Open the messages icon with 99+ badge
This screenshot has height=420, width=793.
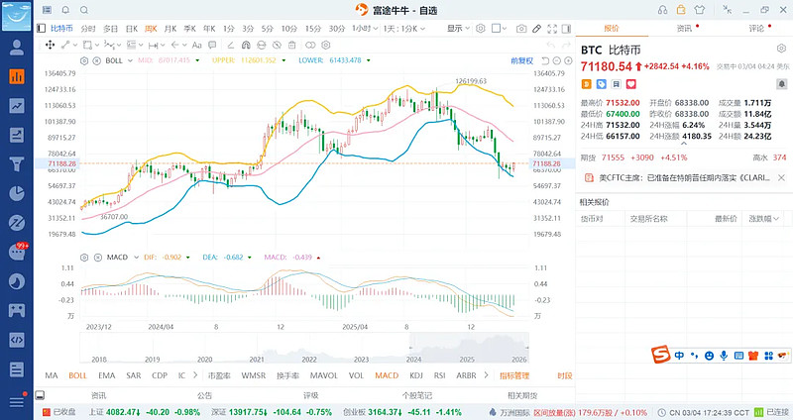17,252
